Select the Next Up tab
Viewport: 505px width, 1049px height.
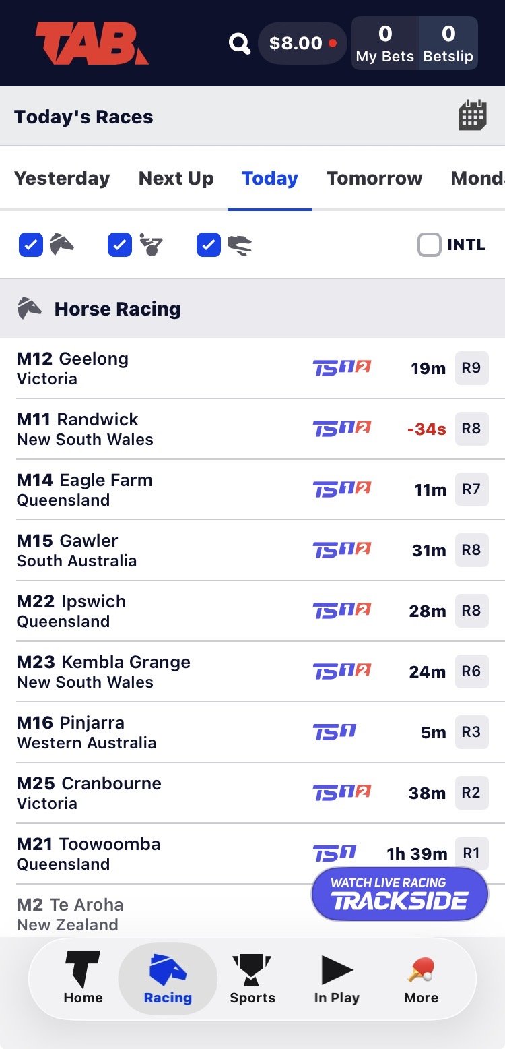point(176,179)
